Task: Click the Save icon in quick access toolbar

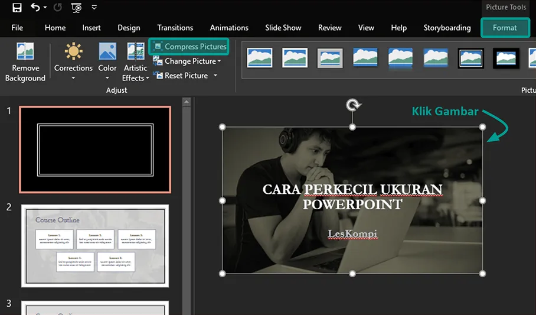Action: [17, 8]
